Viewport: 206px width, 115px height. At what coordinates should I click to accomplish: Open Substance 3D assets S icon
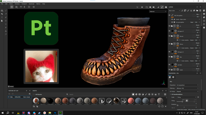[x=204, y=28]
